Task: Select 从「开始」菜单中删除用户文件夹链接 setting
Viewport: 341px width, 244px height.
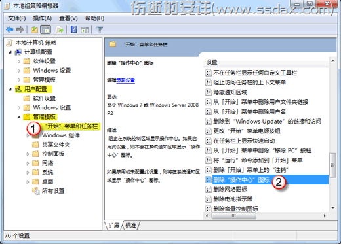Action: point(261,102)
